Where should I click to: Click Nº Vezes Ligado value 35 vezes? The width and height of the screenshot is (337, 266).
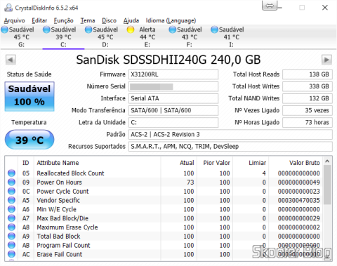308,110
